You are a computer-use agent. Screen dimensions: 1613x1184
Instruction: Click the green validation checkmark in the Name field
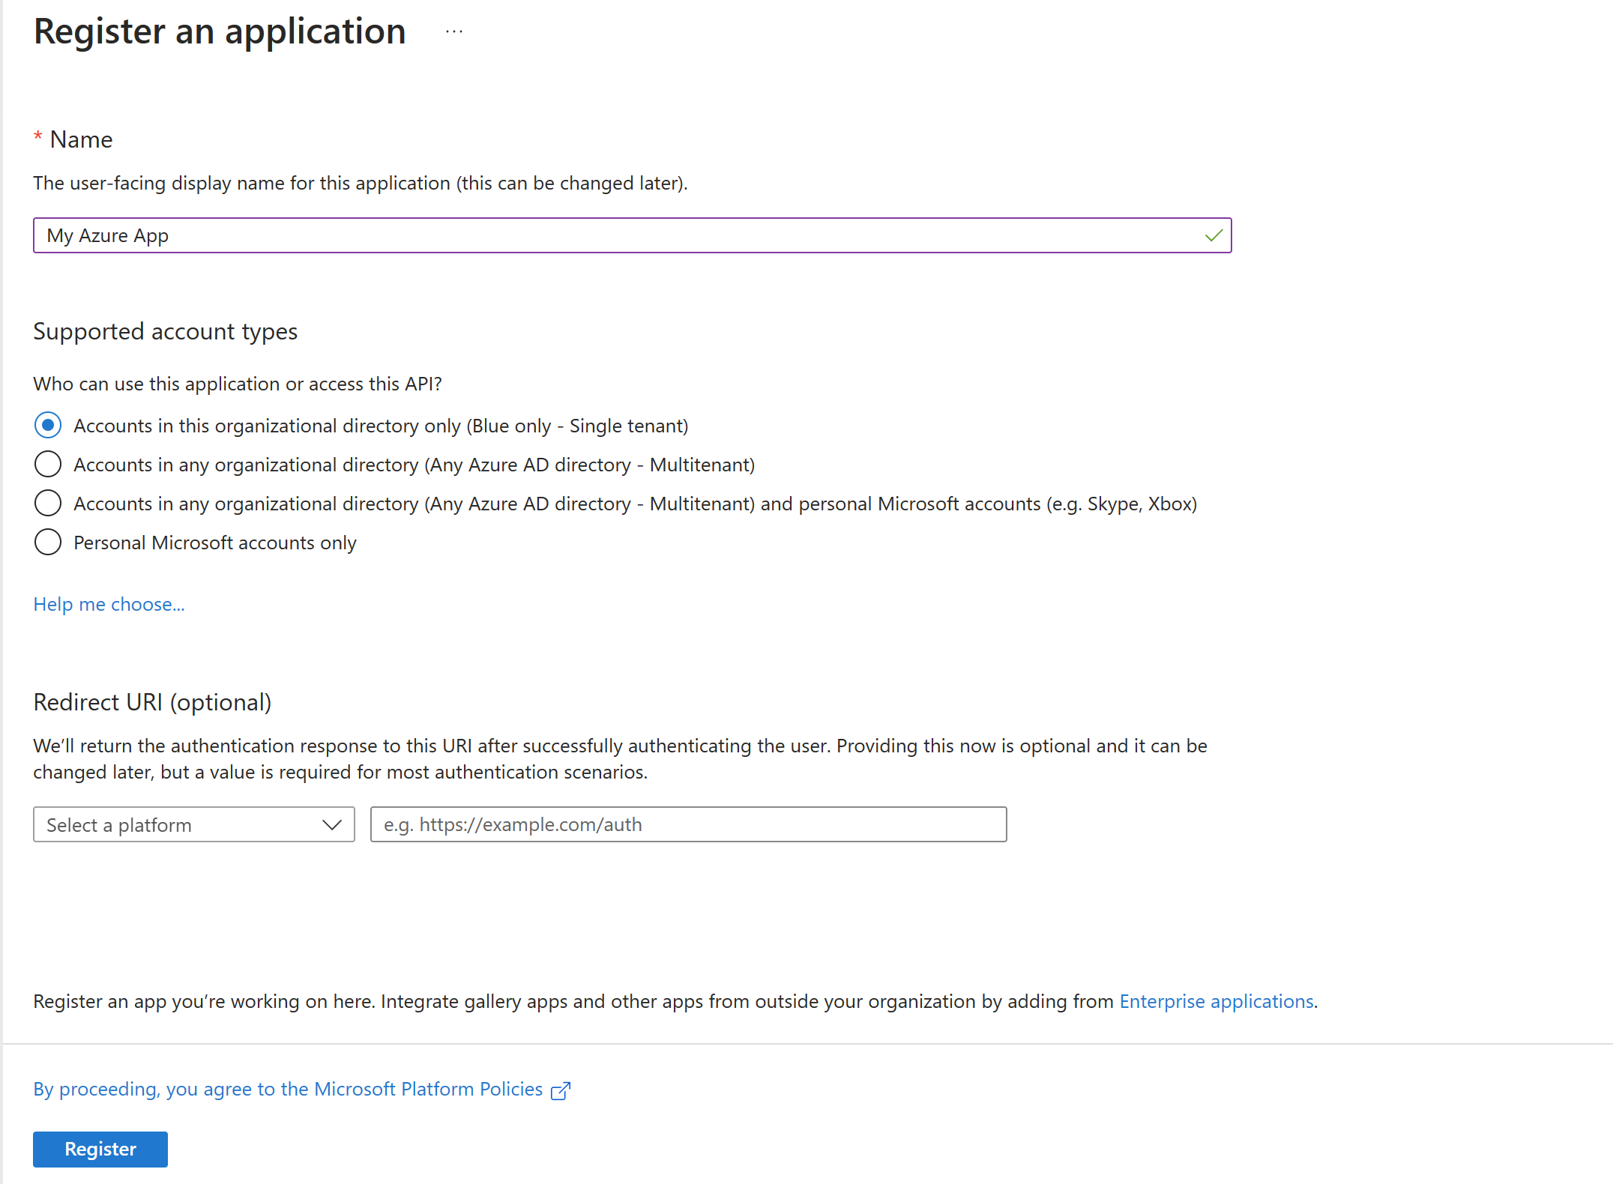[x=1212, y=235]
